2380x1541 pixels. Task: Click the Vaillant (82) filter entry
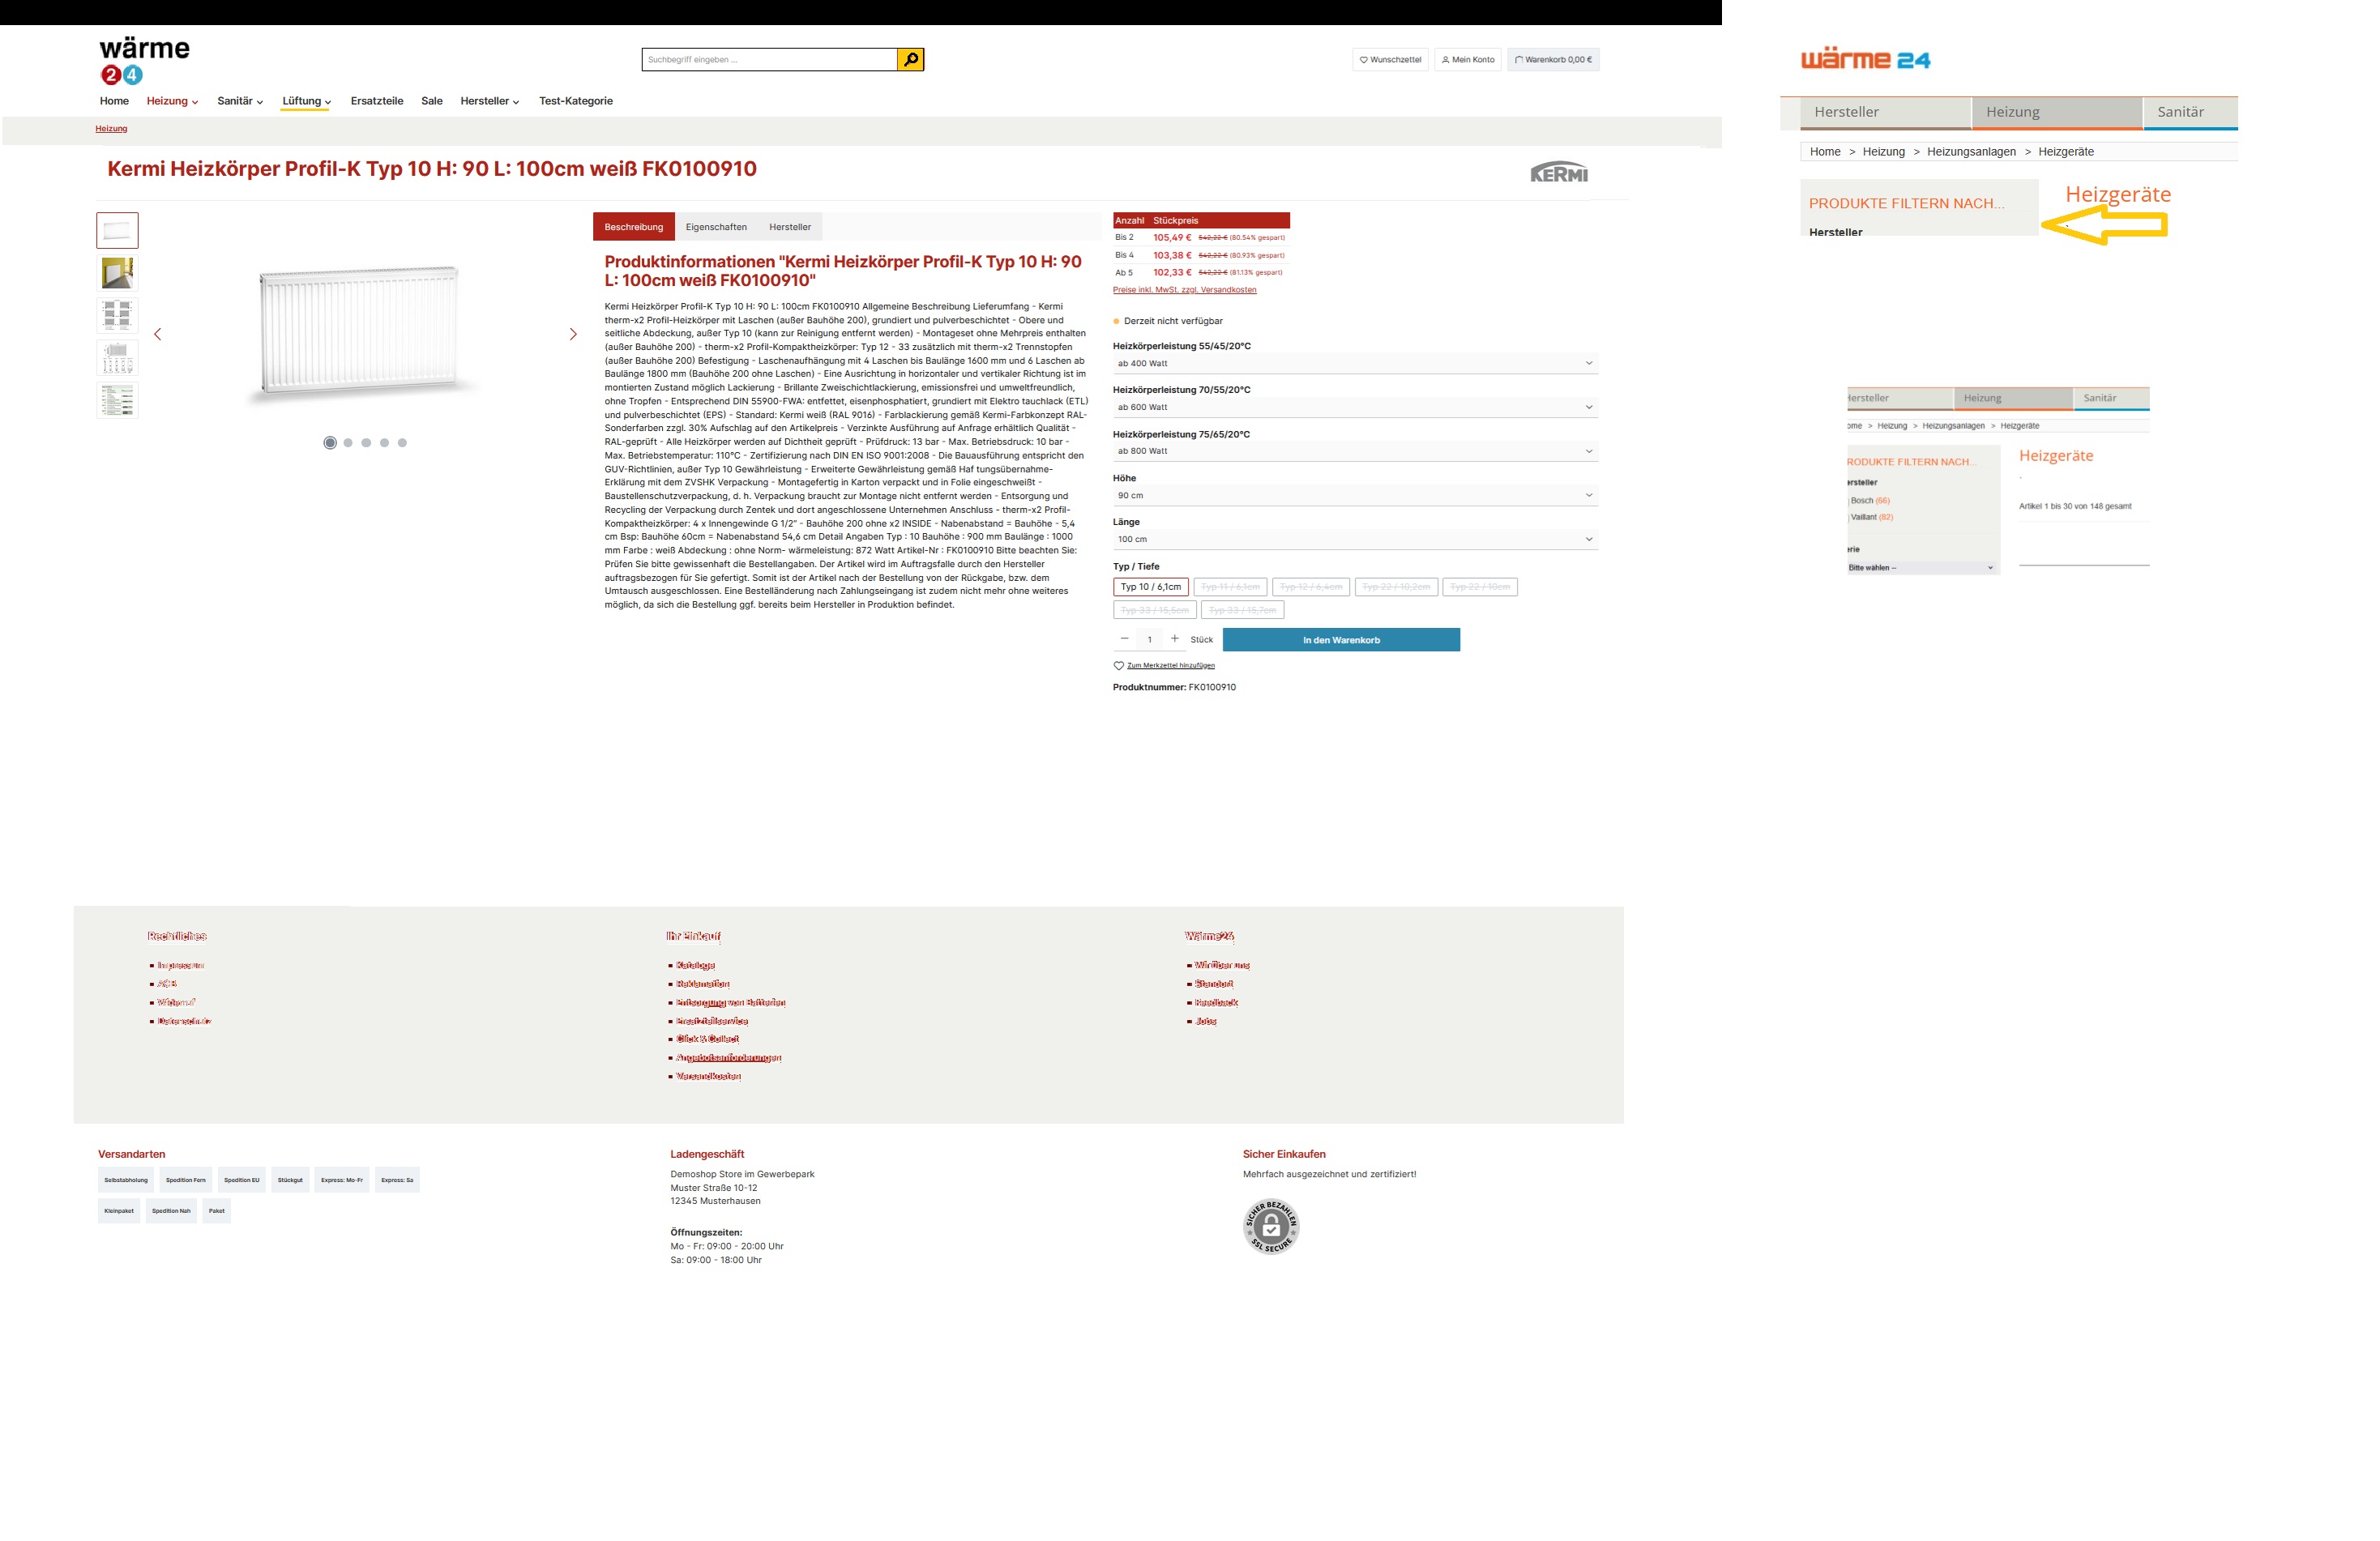point(1872,518)
